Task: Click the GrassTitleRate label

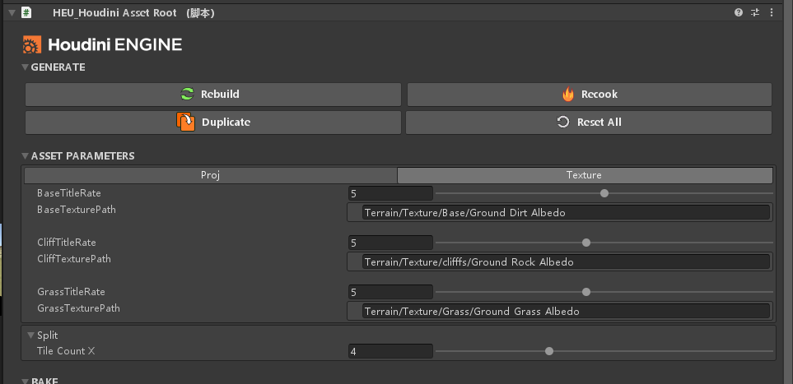Action: (x=71, y=292)
